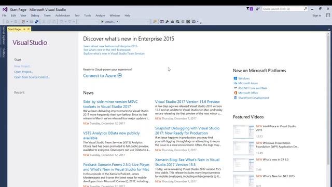Click the Save All toolbar icon
Image resolution: width=332 pixels, height=187 pixels.
click(37, 22)
